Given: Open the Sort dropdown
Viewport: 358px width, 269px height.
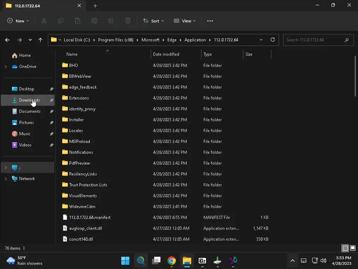Looking at the screenshot, I should 153,21.
